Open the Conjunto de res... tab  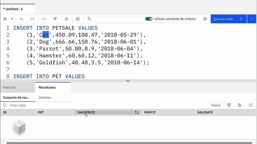[x=18, y=98]
